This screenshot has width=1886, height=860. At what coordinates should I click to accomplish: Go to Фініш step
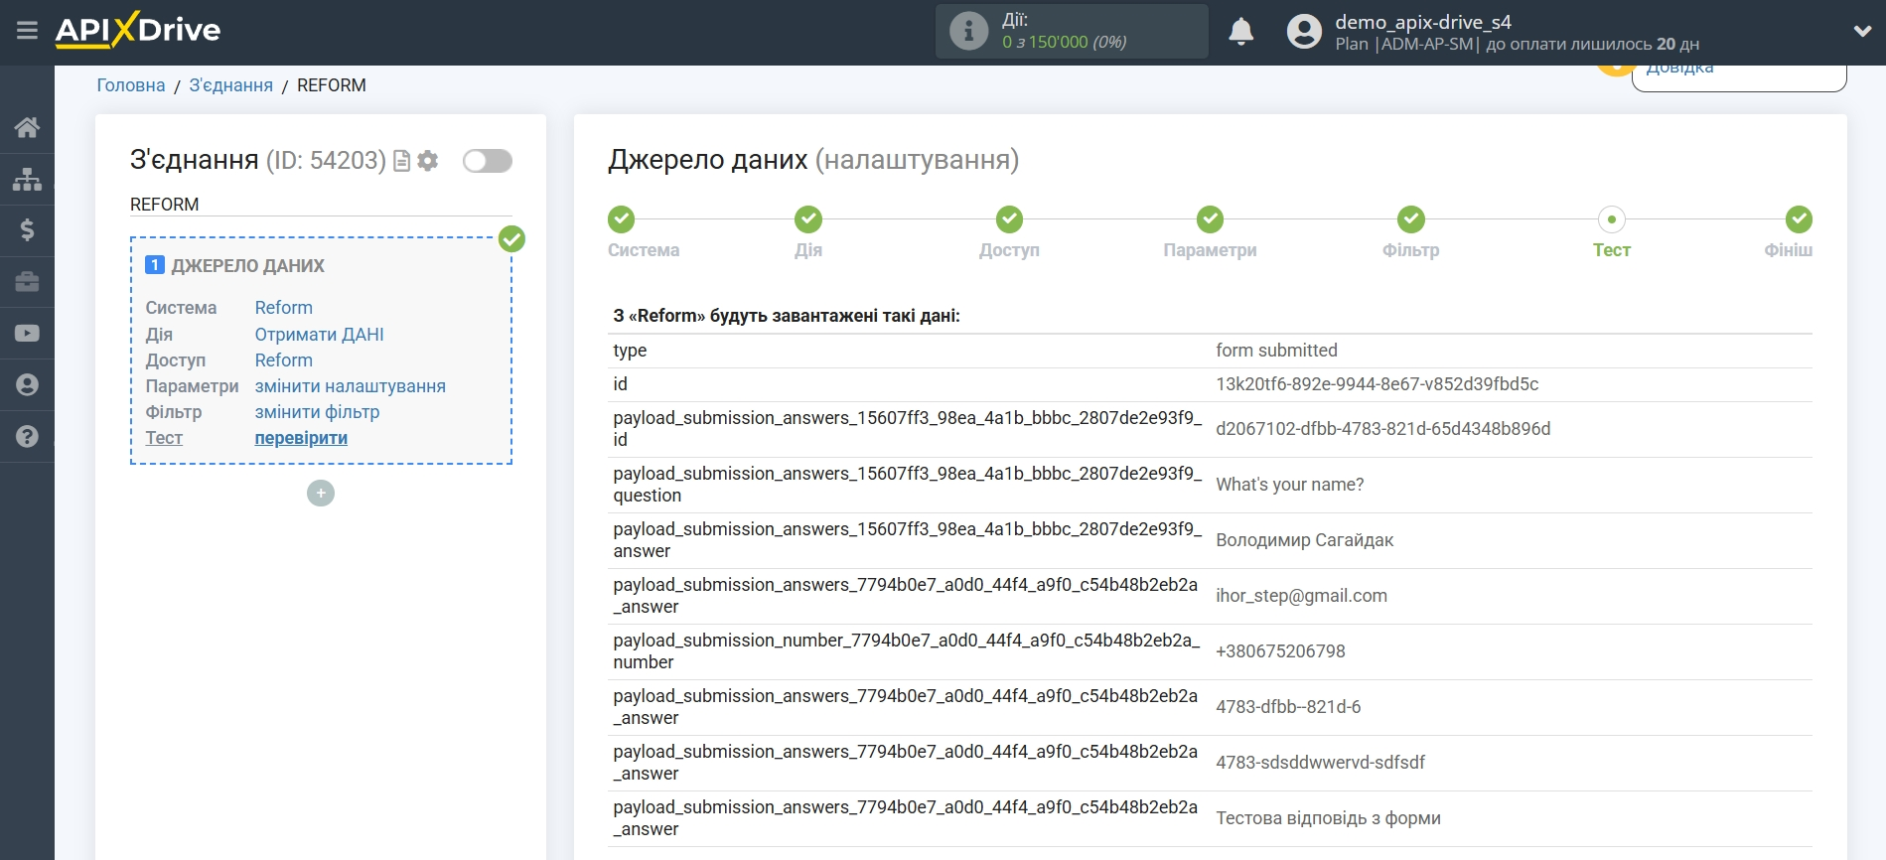(x=1799, y=219)
